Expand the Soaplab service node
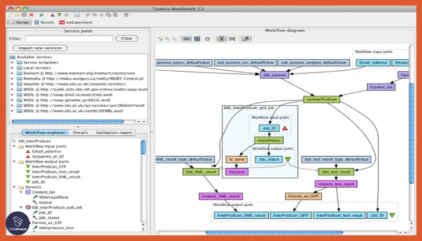422x241 pixels. [x=12, y=84]
